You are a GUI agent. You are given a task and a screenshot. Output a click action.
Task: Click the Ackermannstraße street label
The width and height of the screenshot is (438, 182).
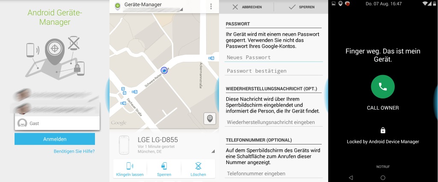click(201, 75)
